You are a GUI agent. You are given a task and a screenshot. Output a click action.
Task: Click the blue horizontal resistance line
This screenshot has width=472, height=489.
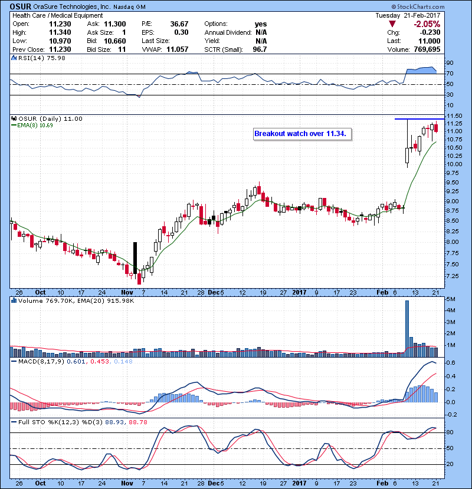tap(419, 119)
